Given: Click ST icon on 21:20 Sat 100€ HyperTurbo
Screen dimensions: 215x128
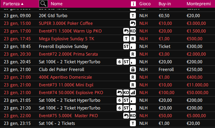Looking at the screenshot, I should (126, 108).
